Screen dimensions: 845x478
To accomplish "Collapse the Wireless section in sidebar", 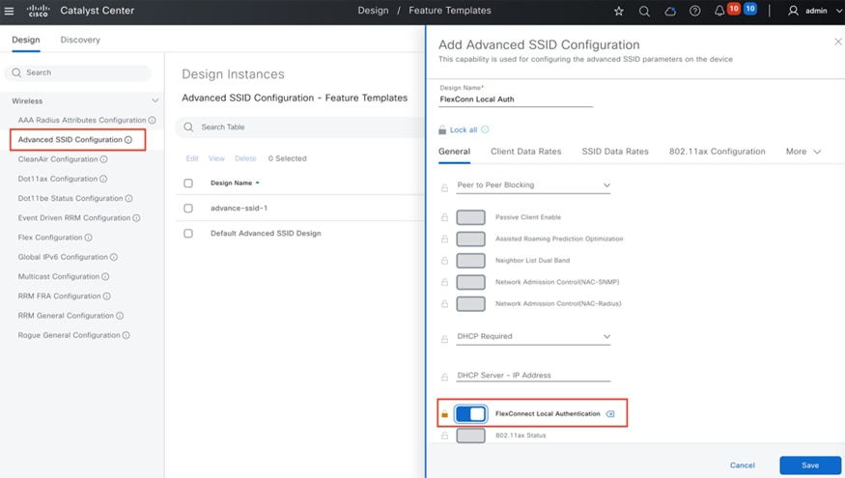I will pyautogui.click(x=155, y=100).
